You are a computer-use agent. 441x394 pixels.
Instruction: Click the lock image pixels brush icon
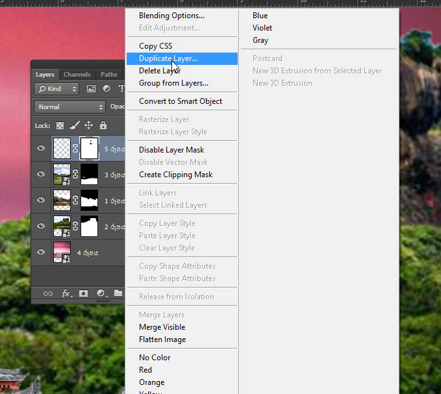pos(75,125)
